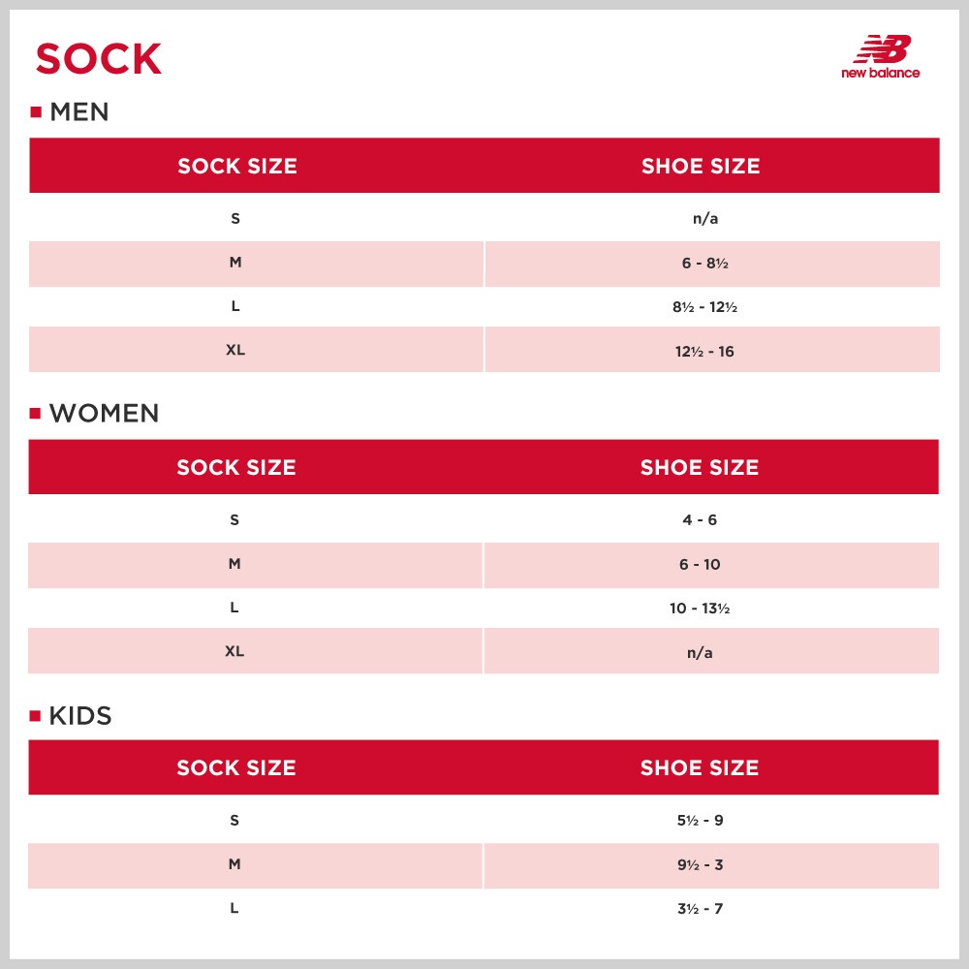Image resolution: width=969 pixels, height=969 pixels.
Task: Click the red square bullet beside WOMEN
Action: pos(36,414)
